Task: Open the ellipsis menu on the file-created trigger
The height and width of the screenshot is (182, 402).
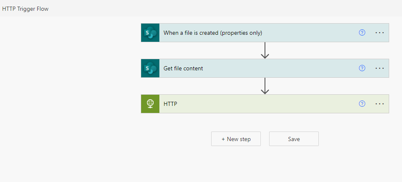Action: pos(380,33)
